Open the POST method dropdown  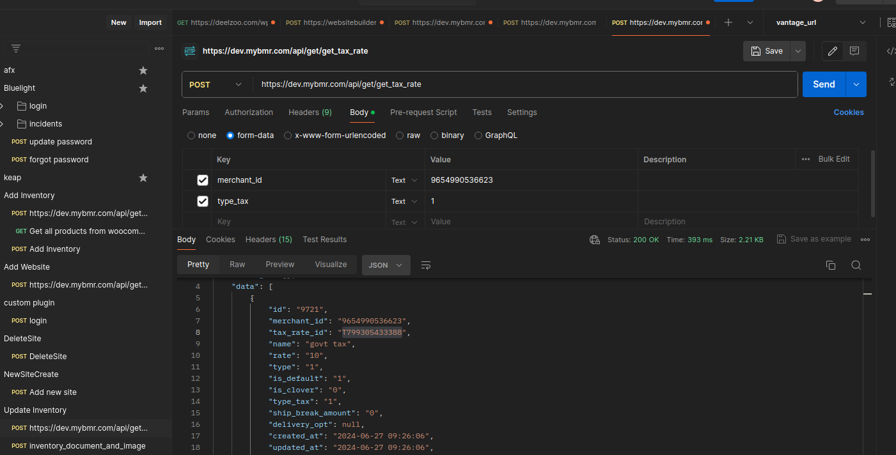216,84
